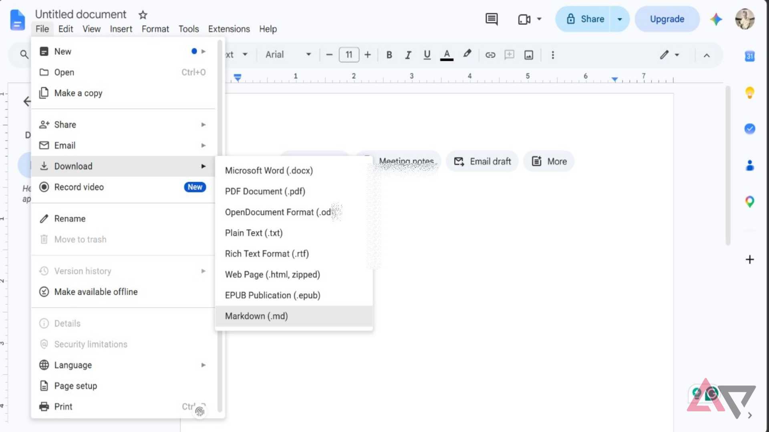Image resolution: width=769 pixels, height=432 pixels.
Task: Open the Extensions menu
Action: click(x=229, y=29)
